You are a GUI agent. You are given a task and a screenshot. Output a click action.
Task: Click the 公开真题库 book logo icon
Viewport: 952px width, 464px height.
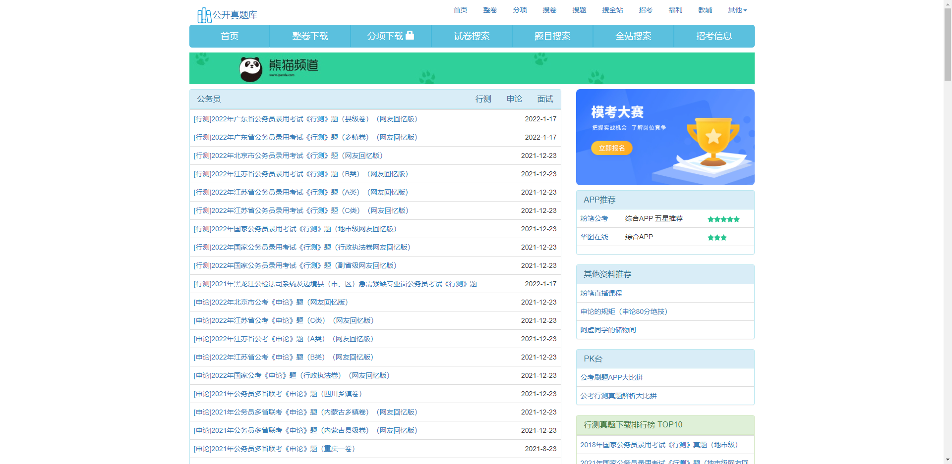[x=204, y=15]
